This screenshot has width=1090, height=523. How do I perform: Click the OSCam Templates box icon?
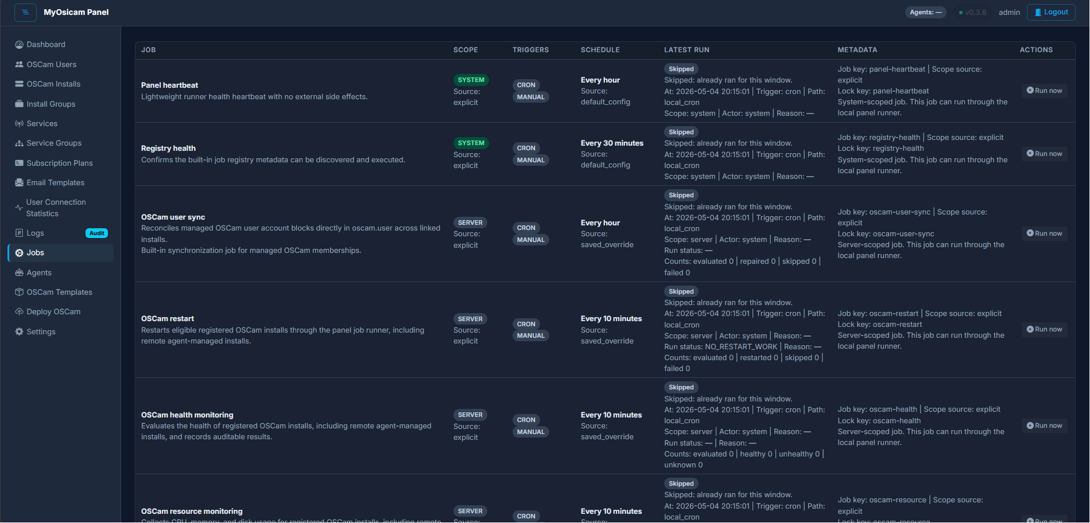[19, 292]
